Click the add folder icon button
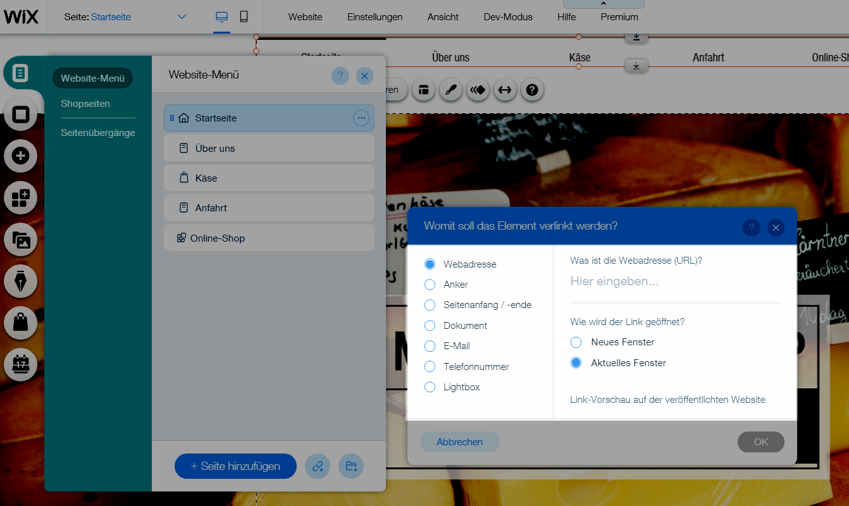This screenshot has height=506, width=849. [351, 467]
